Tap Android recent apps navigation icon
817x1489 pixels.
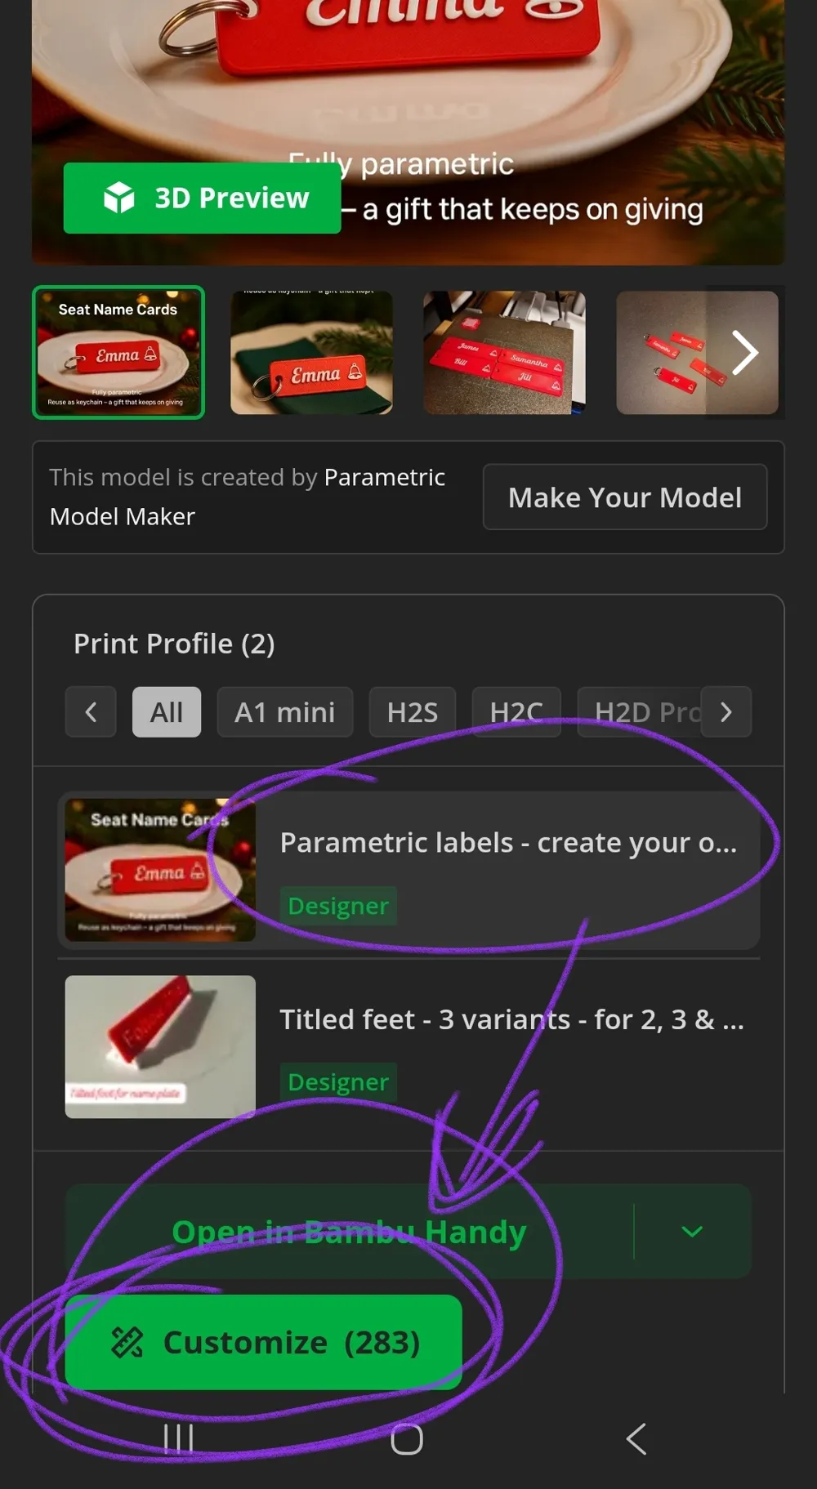[178, 1438]
